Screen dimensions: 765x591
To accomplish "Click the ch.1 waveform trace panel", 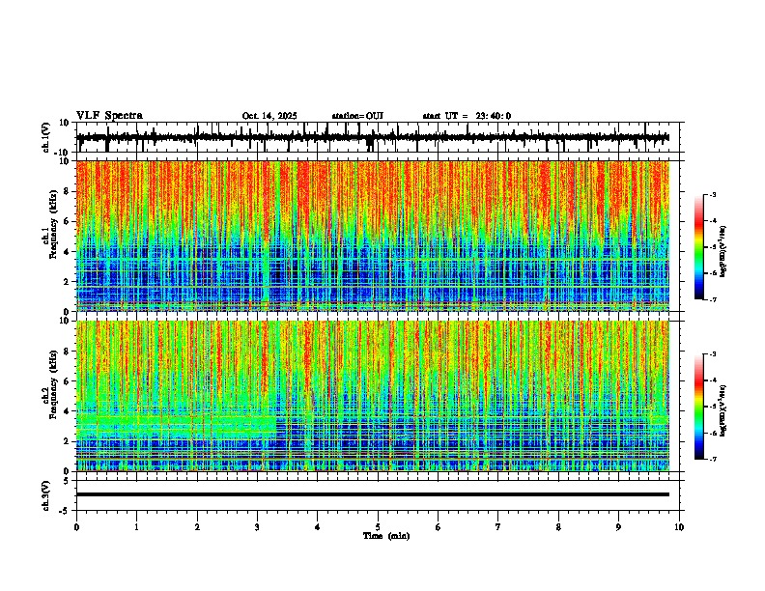I will 380,137.
